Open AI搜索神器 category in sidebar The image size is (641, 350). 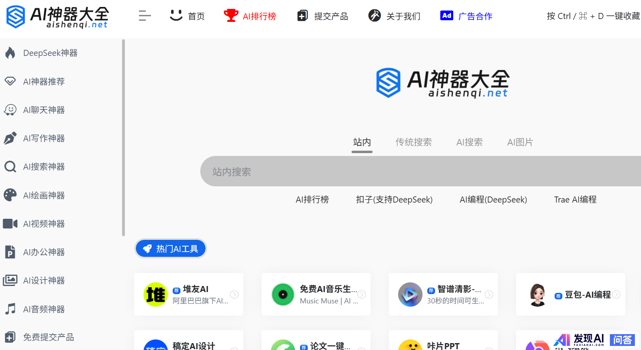tap(44, 166)
